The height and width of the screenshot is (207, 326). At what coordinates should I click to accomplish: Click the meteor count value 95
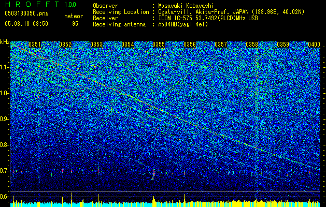pyautogui.click(x=75, y=24)
